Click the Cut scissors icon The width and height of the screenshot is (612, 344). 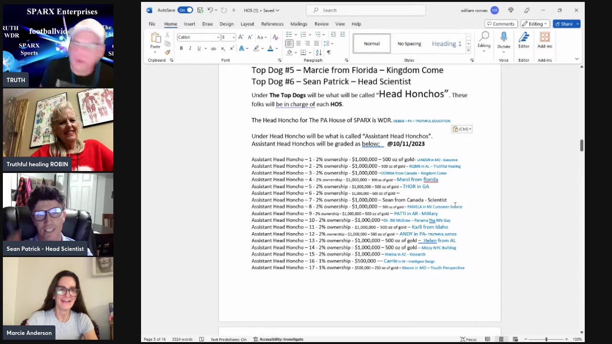pos(167,36)
